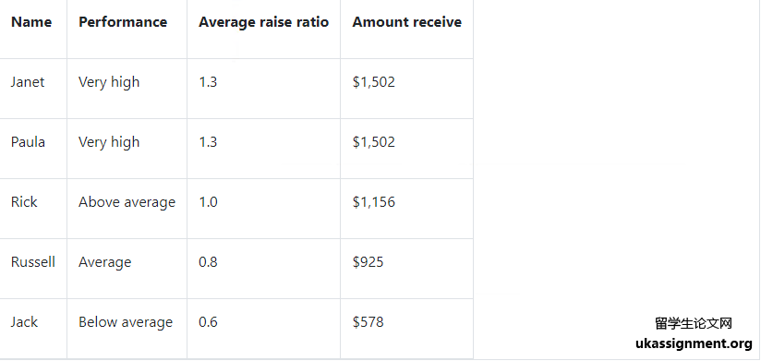Click the Average raise ratio header
This screenshot has width=761, height=361.
(263, 22)
